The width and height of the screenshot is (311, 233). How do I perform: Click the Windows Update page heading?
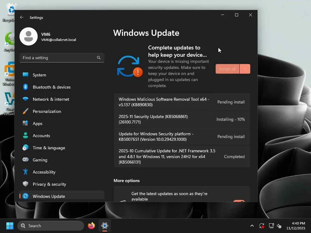146,33
